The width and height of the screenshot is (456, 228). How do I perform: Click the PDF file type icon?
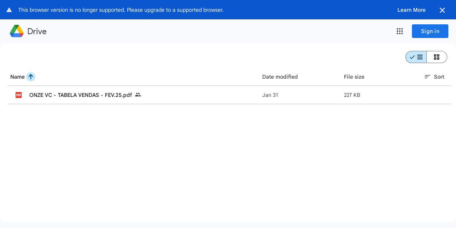coord(19,95)
